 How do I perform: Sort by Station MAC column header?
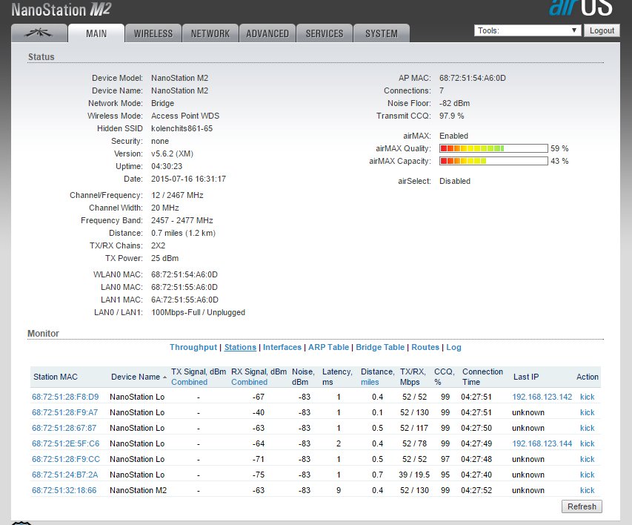(x=56, y=377)
